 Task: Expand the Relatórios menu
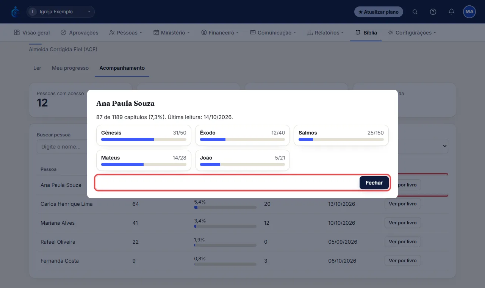tap(325, 33)
